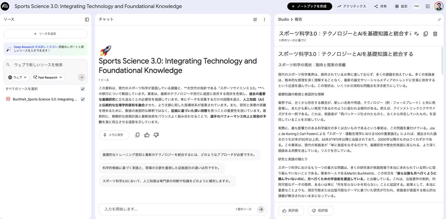The height and width of the screenshot is (219, 446).
Task: Toggle すべてのソースを選択 checkbox
Action: coord(83,89)
